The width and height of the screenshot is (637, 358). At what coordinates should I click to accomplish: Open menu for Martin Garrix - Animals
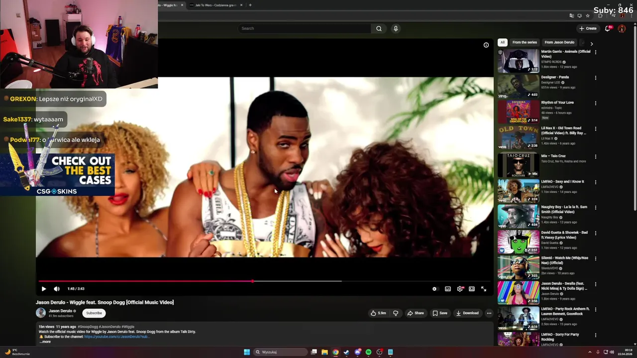[x=595, y=52]
